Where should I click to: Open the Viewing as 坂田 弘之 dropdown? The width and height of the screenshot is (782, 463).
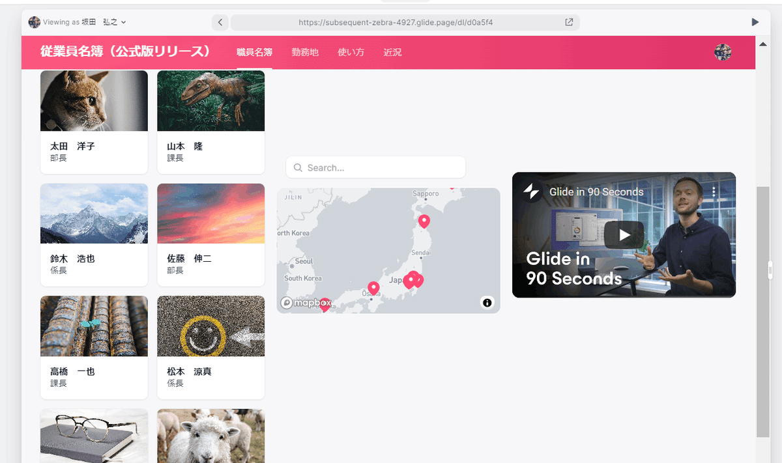coord(78,22)
